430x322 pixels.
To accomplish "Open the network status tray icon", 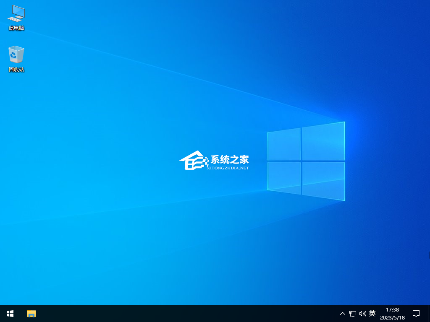I will coord(353,314).
